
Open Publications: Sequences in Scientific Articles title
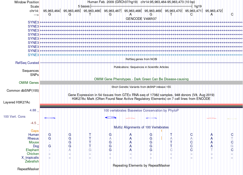point(141,67)
